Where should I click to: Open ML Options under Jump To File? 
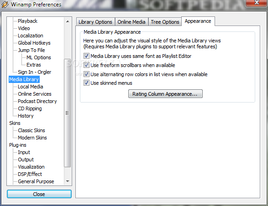tap(39, 57)
